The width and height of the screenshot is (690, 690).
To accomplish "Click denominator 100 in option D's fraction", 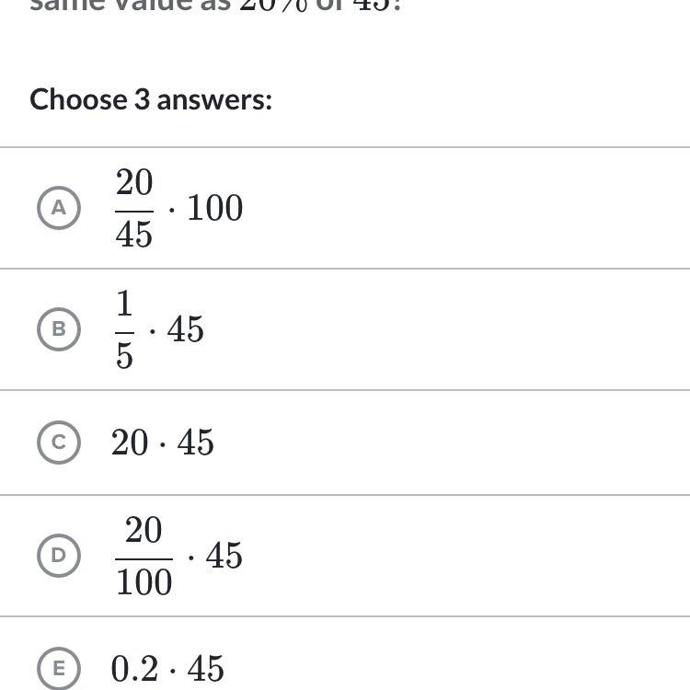I will 144,581.
